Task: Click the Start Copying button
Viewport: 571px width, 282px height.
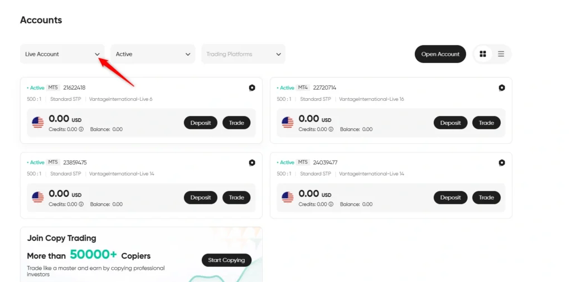Action: pos(226,260)
